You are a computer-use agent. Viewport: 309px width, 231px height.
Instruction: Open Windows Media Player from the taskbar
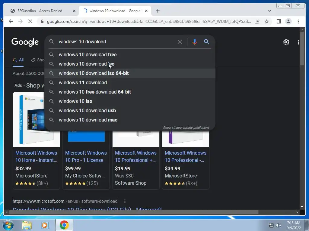click(45, 225)
